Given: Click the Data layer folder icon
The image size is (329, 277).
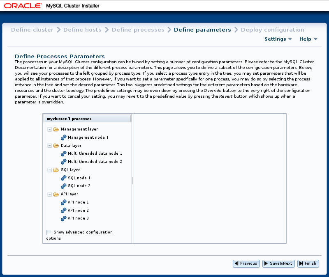Looking at the screenshot, I should pos(56,146).
